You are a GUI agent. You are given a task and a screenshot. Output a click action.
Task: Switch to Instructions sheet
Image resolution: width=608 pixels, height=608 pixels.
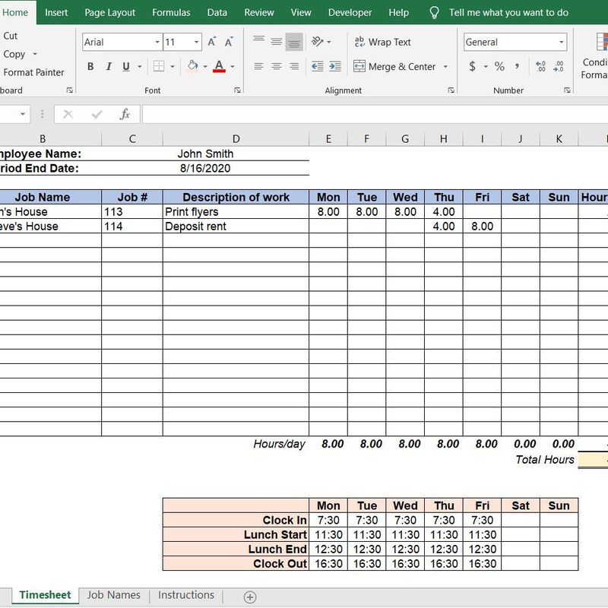[x=185, y=595]
